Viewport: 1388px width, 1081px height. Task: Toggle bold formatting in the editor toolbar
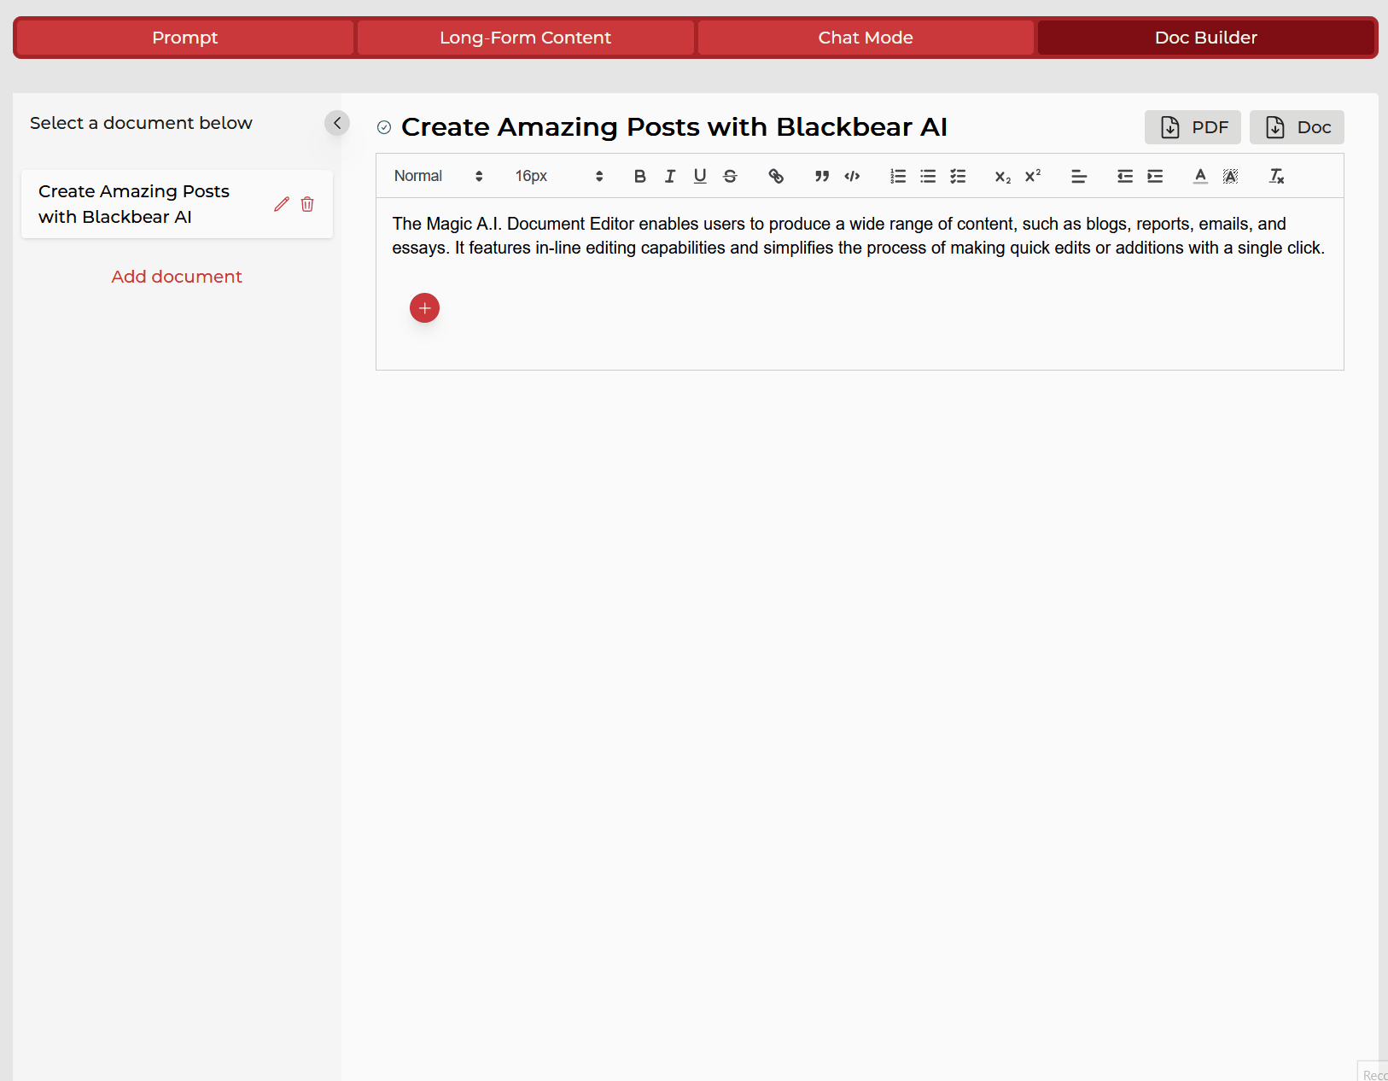639,176
